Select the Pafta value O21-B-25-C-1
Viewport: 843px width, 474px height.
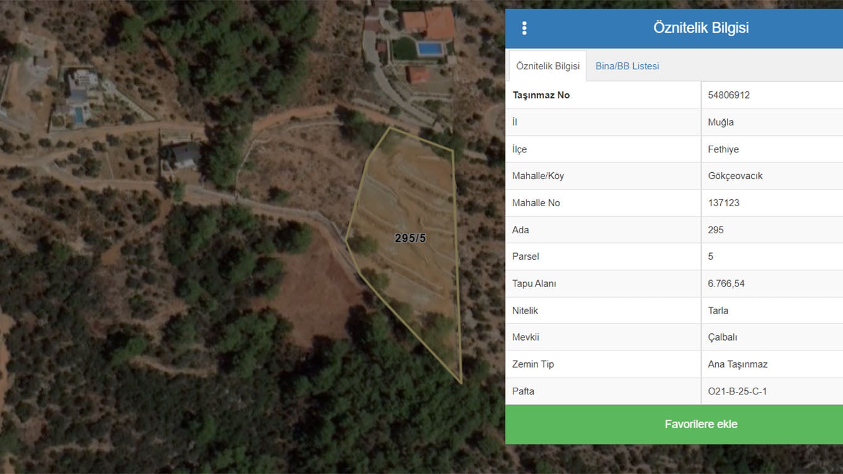coord(737,391)
